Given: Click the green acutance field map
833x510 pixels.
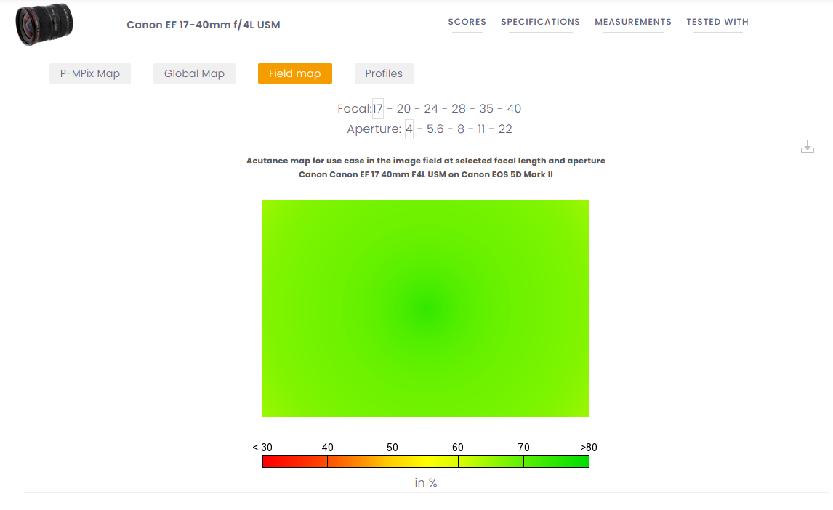Looking at the screenshot, I should (x=425, y=308).
